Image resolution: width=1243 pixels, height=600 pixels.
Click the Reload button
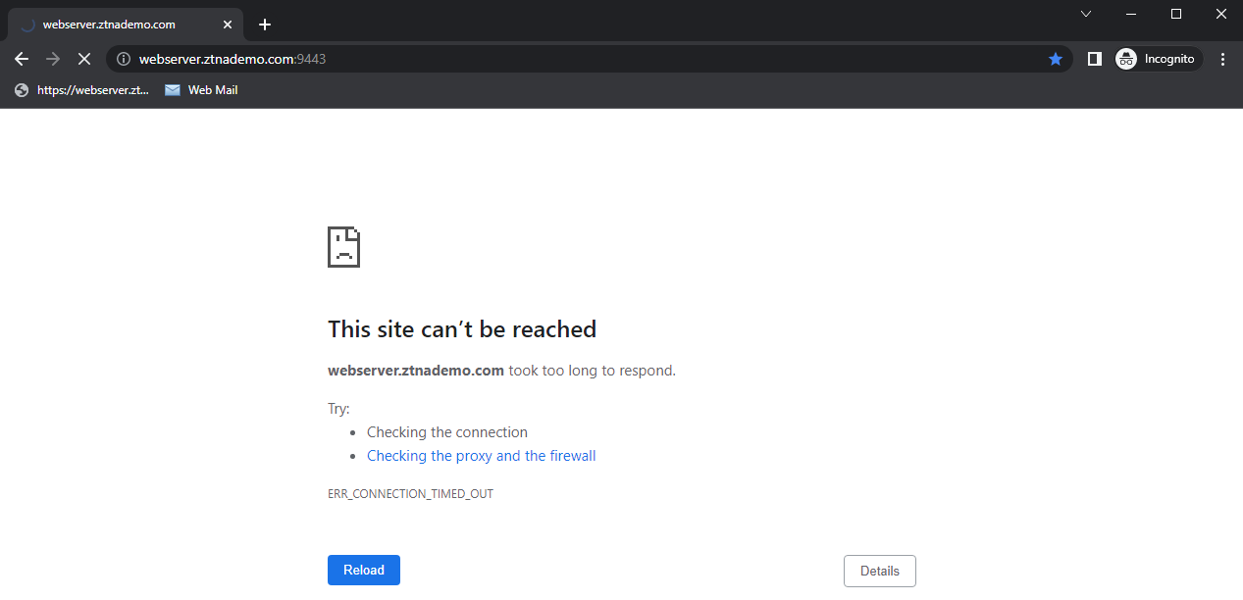pos(363,570)
